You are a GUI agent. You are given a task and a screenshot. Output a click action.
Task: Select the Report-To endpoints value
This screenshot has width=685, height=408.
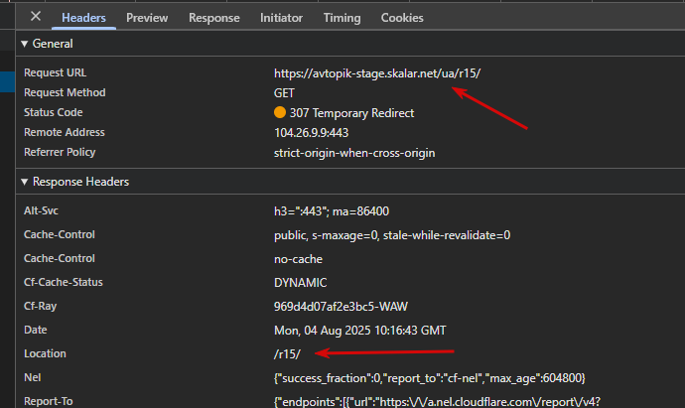tap(437, 401)
